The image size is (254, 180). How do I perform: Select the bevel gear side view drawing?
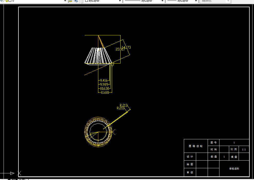click(x=98, y=56)
